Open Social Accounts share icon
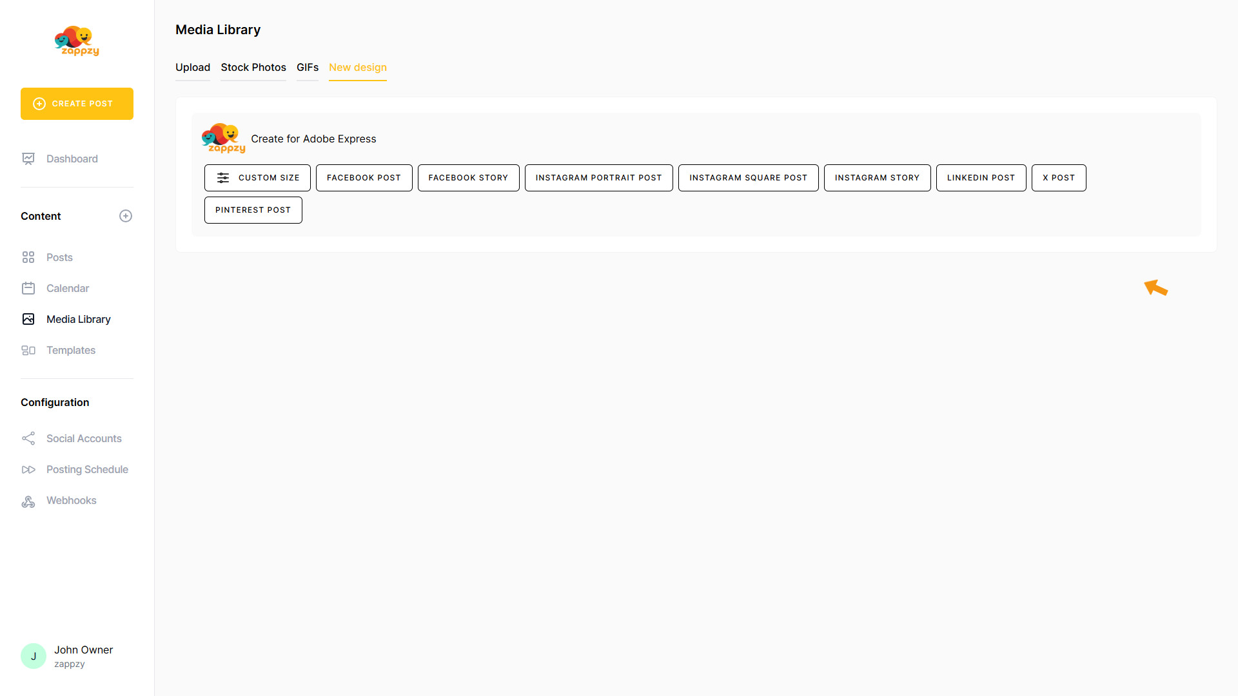Image resolution: width=1238 pixels, height=696 pixels. tap(28, 438)
